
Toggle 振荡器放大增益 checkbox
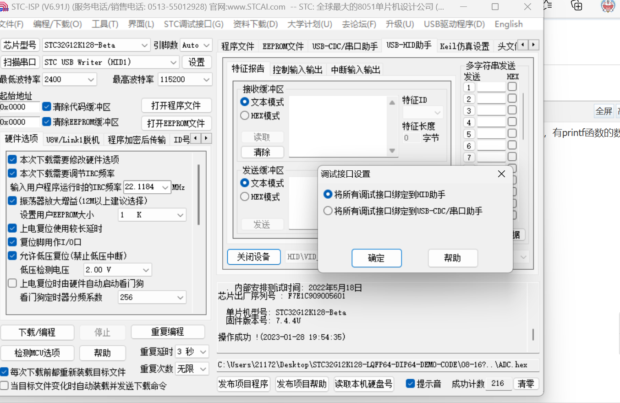click(x=12, y=201)
